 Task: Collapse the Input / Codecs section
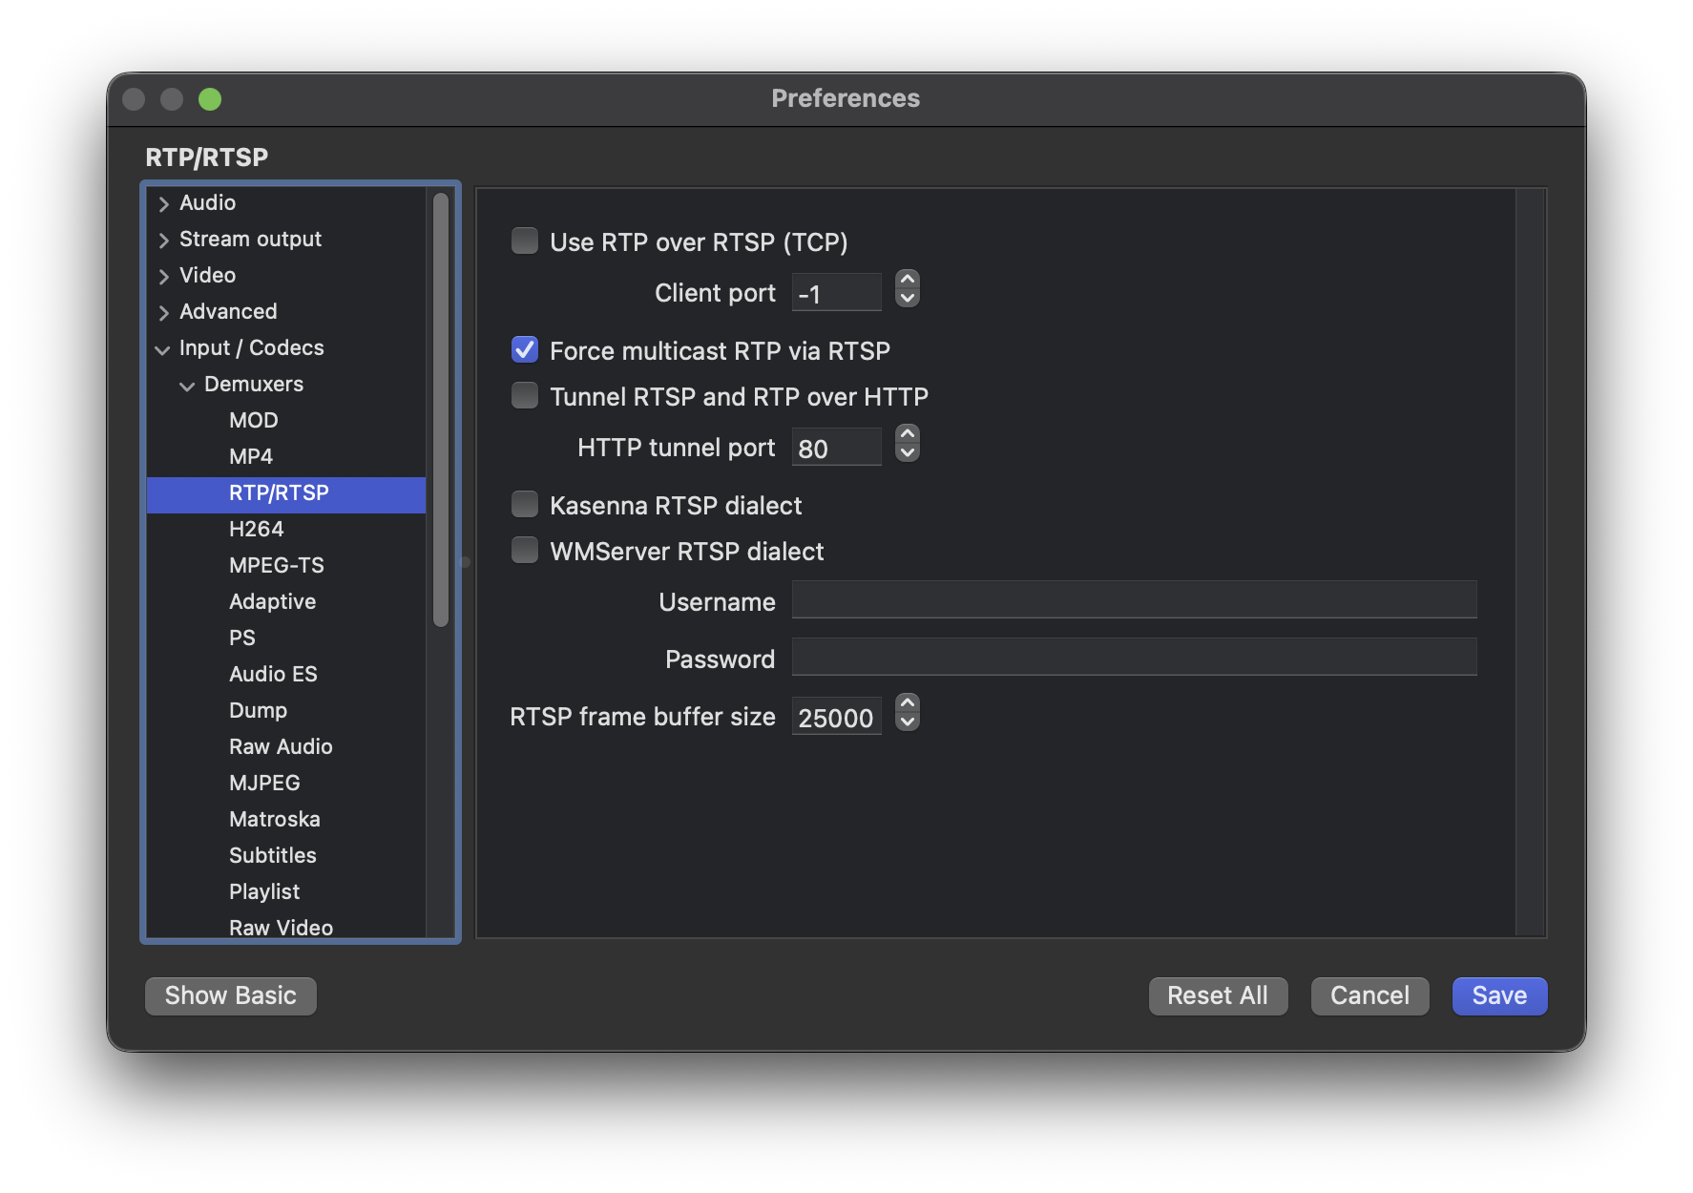click(163, 349)
